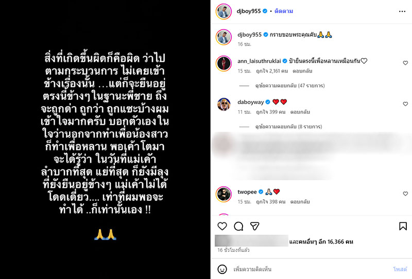Image resolution: width=412 pixels, height=279 pixels.
Task: Open the comment bubble icon
Action: click(238, 226)
